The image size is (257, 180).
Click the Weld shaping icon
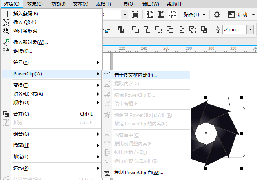[x=136, y=29]
